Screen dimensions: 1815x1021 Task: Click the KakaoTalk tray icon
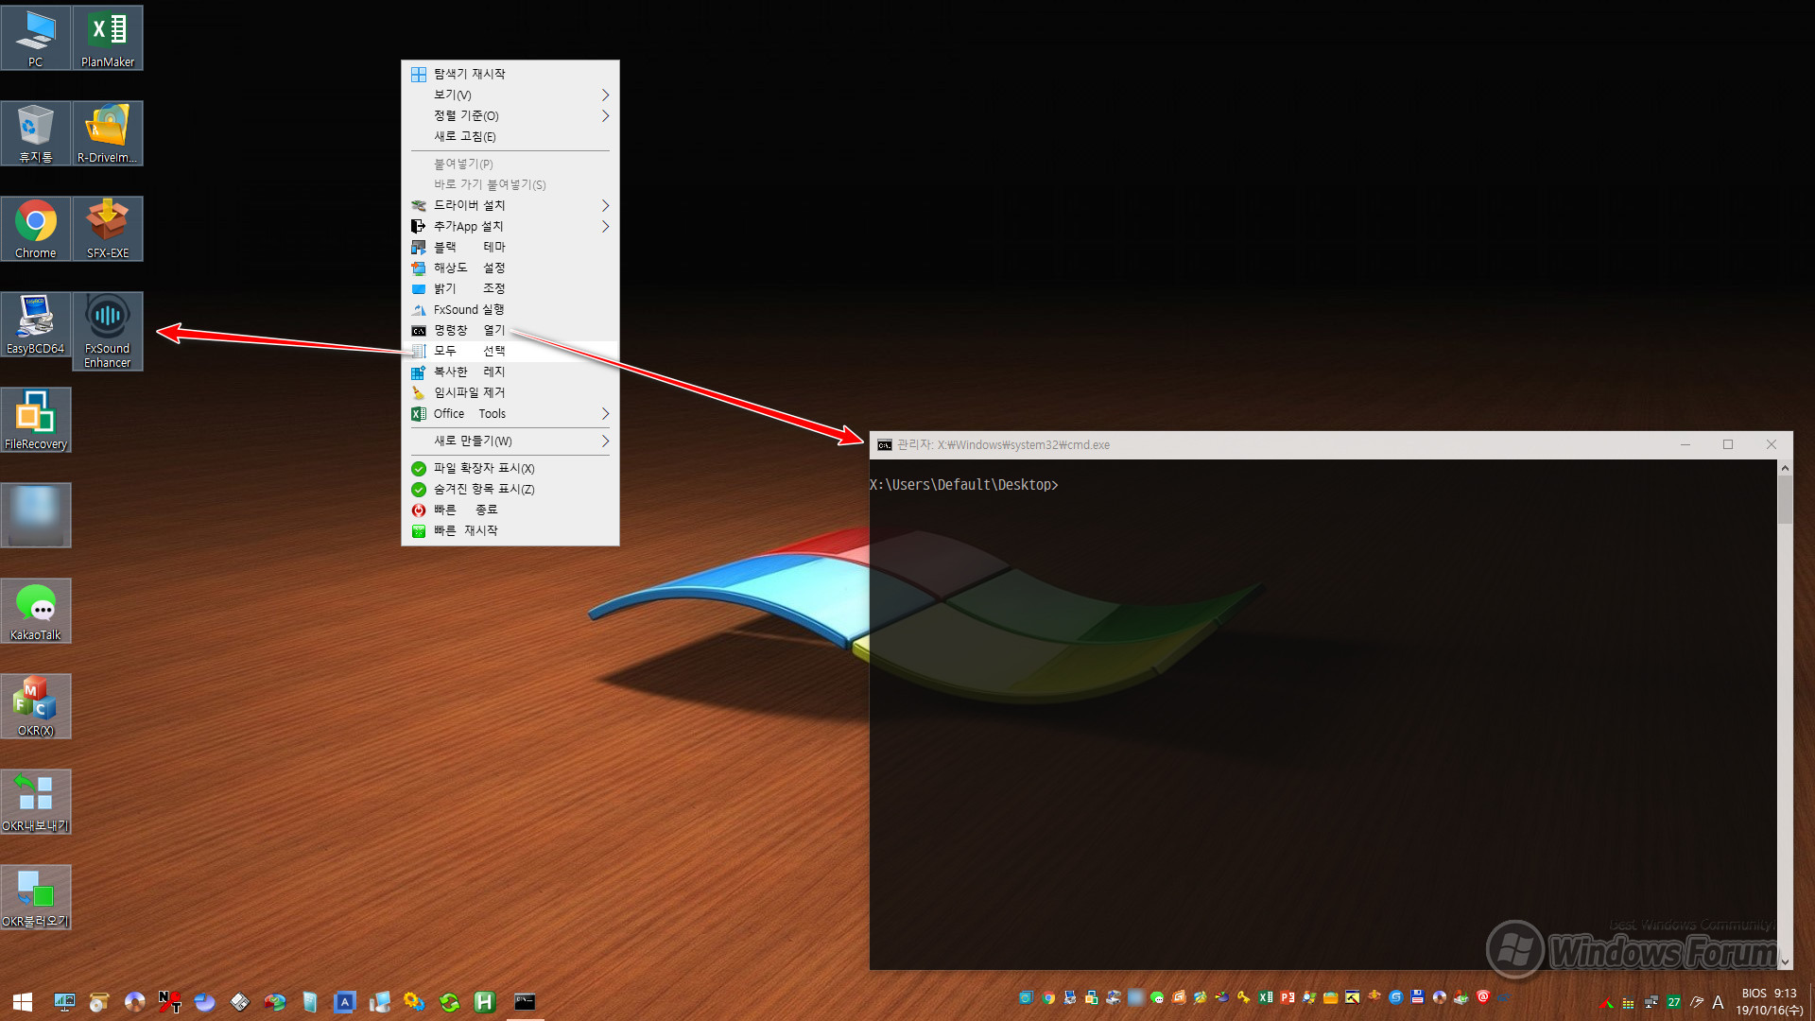coord(1157,997)
